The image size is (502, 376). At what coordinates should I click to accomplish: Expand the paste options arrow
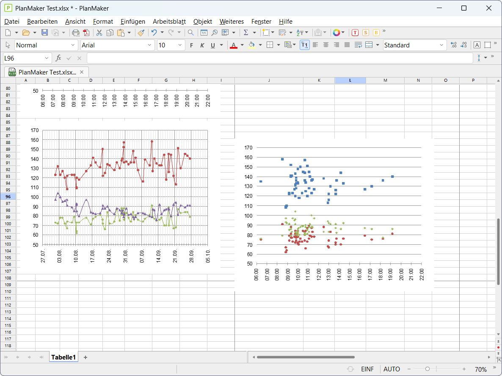129,32
